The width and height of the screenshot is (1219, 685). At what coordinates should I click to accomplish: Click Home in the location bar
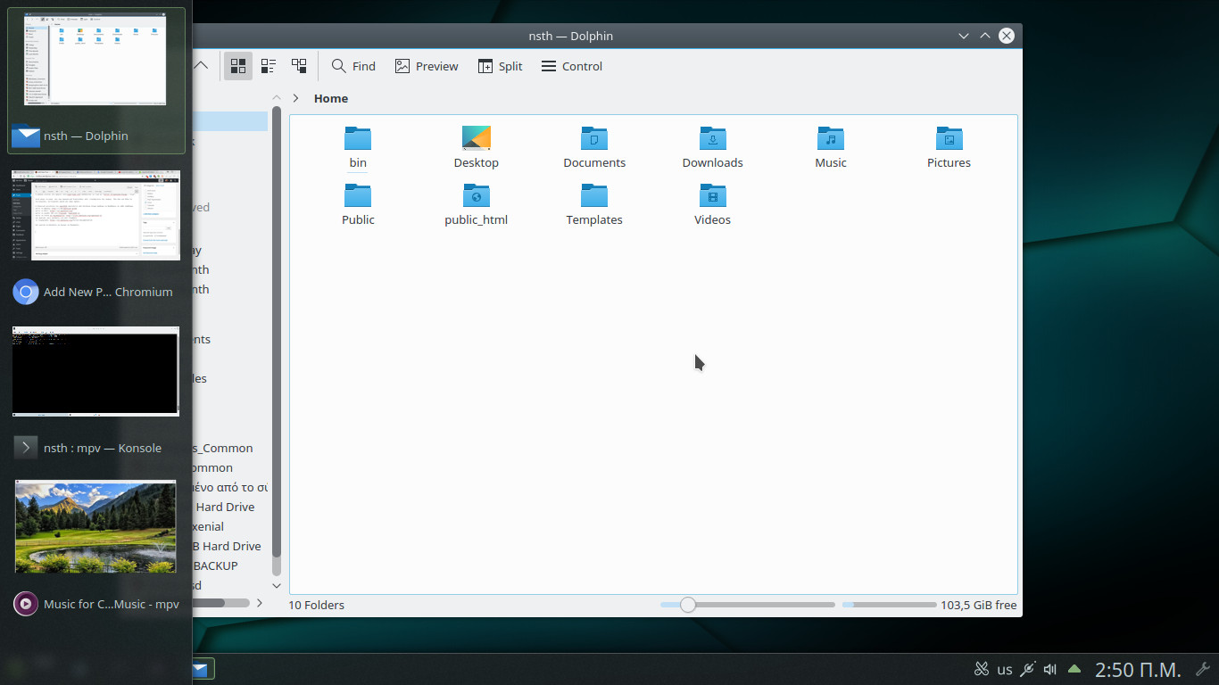pos(331,98)
